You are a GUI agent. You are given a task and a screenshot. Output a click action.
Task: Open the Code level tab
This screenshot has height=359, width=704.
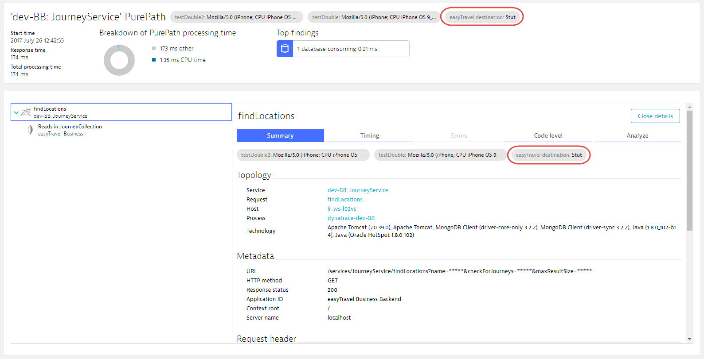tap(548, 135)
